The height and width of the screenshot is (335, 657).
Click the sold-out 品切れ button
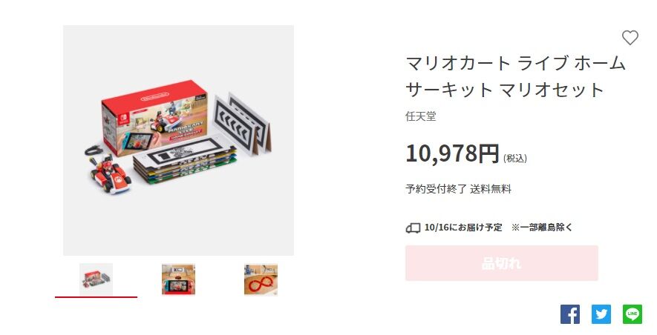coord(502,263)
